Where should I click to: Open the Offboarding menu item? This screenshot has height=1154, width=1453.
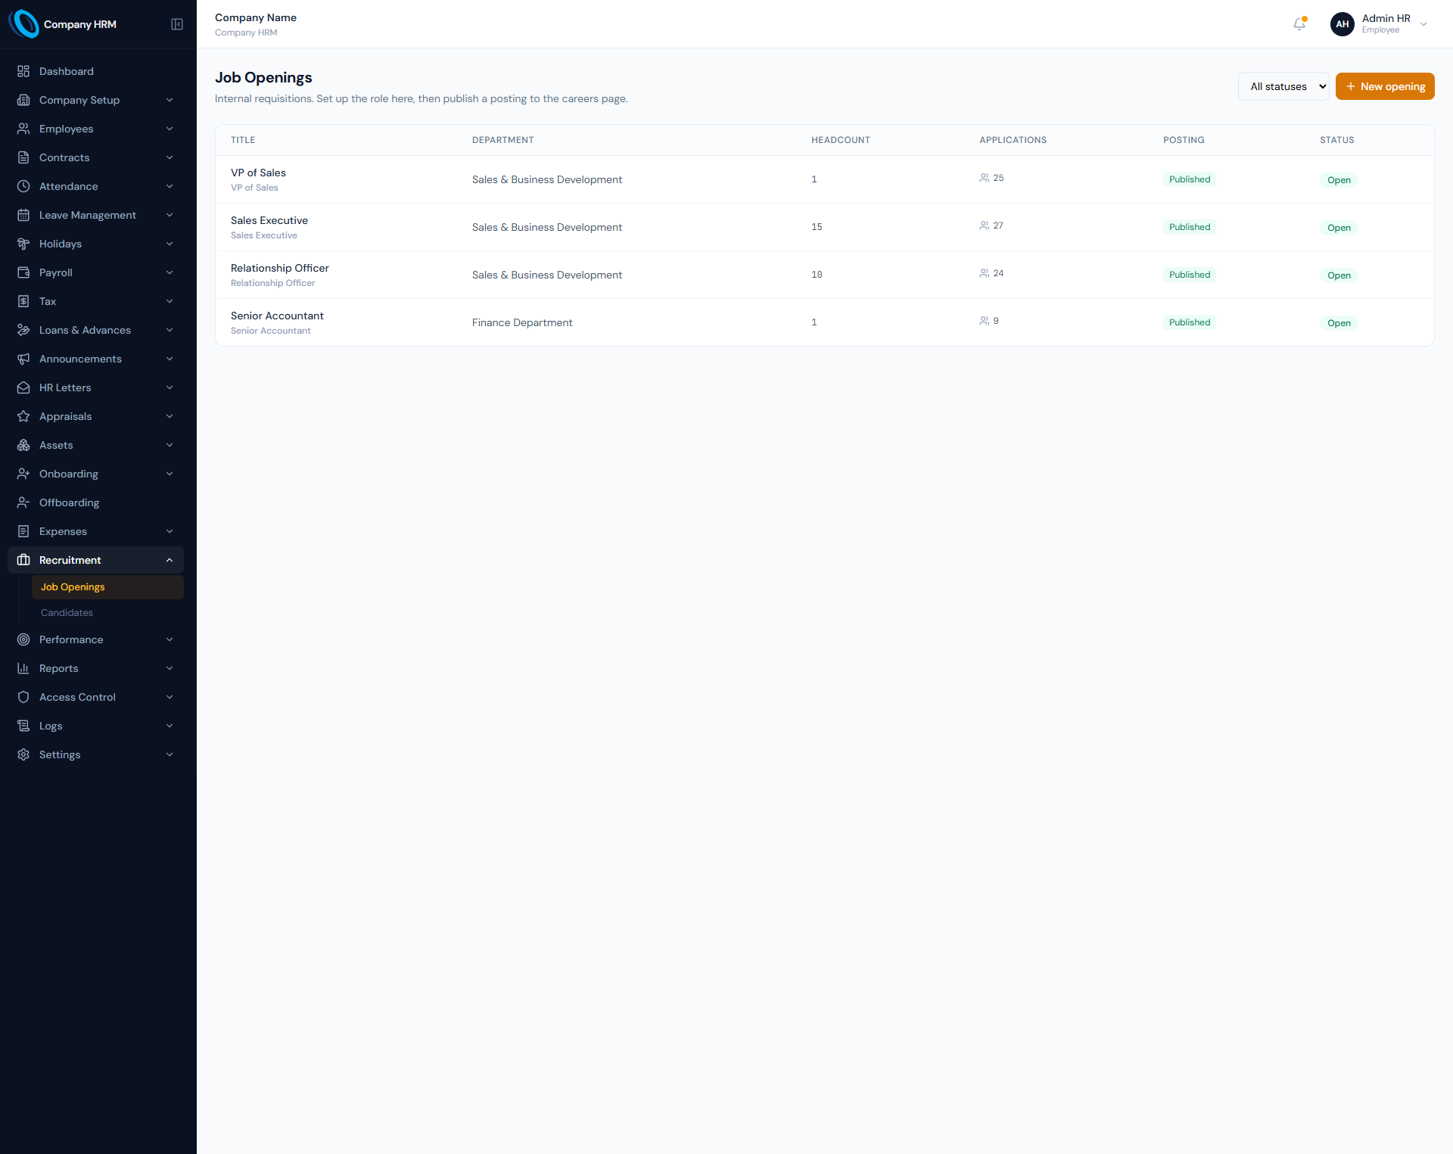tap(95, 502)
